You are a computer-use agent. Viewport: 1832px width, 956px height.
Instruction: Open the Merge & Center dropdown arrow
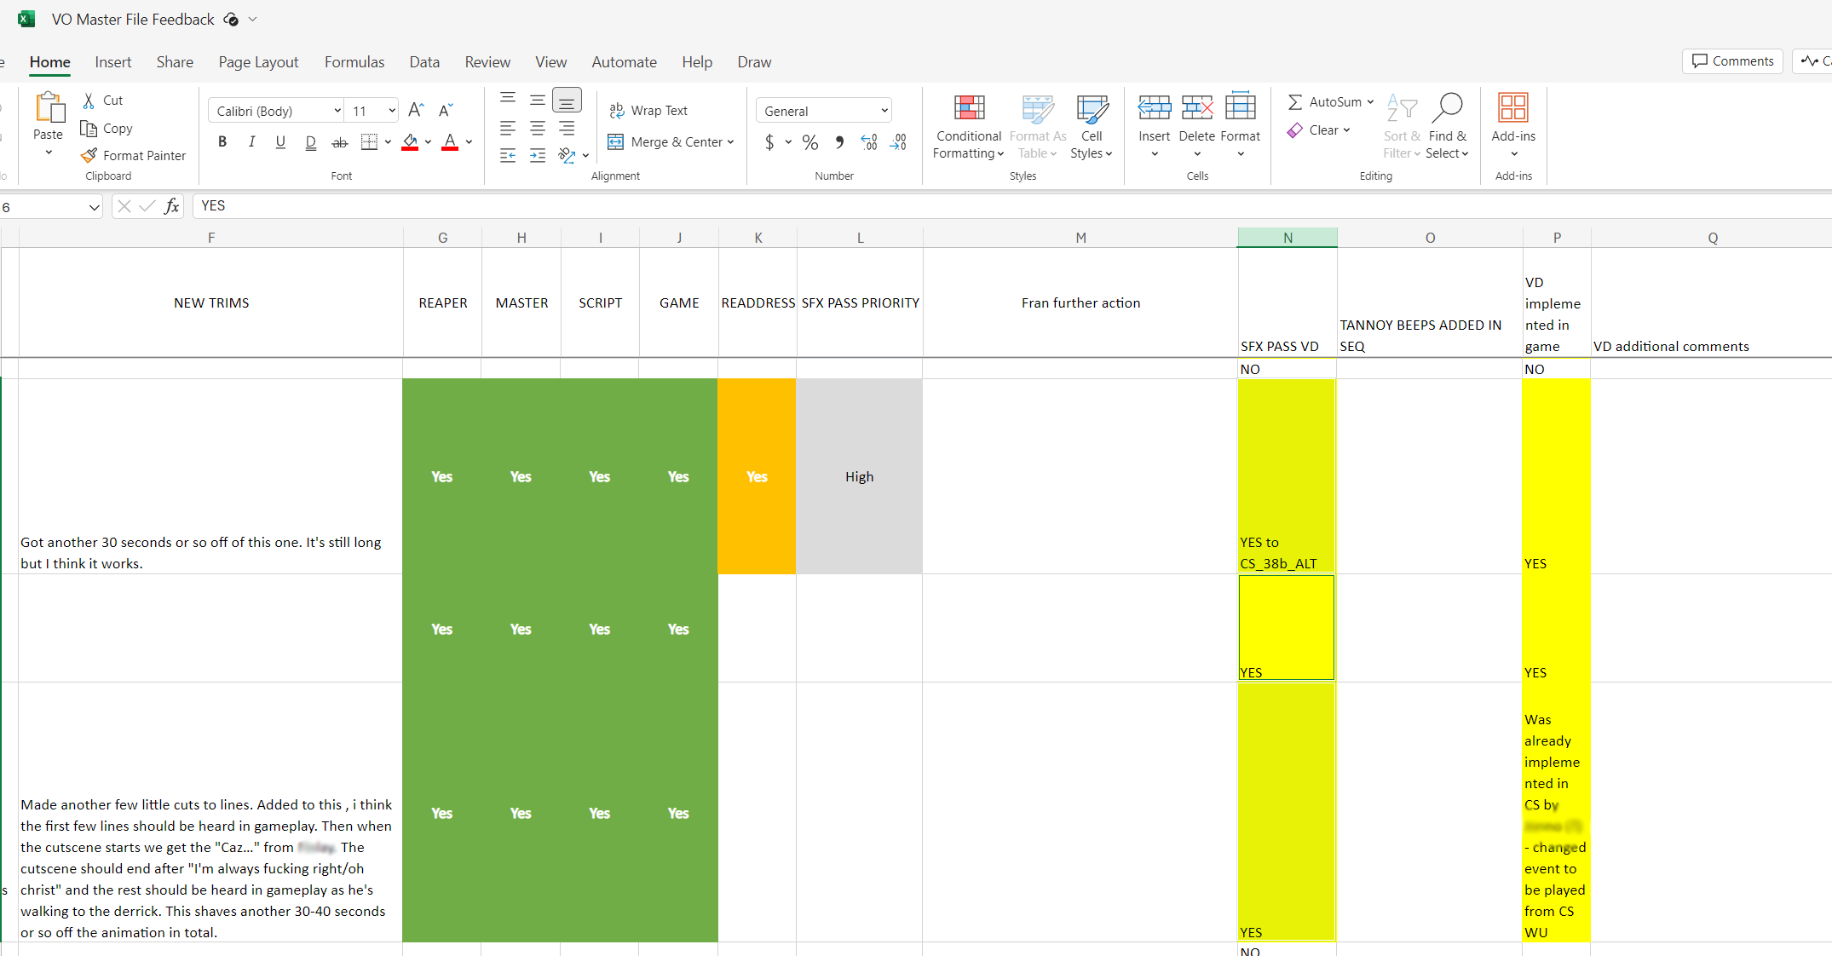(731, 142)
